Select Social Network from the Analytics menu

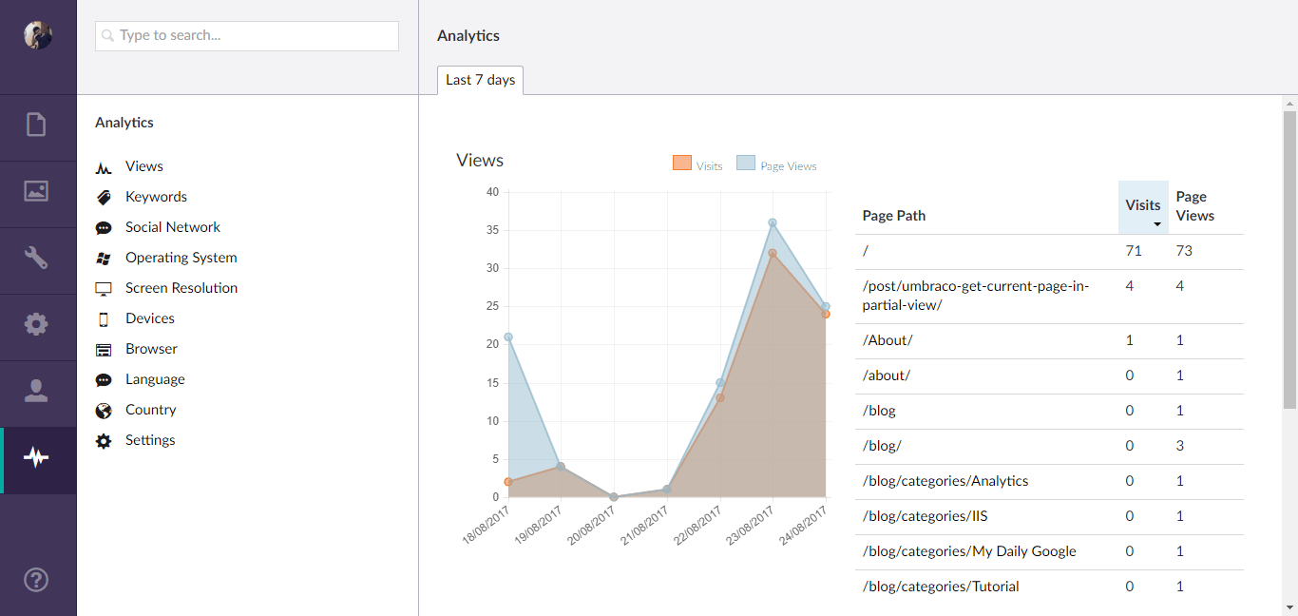[104, 226]
